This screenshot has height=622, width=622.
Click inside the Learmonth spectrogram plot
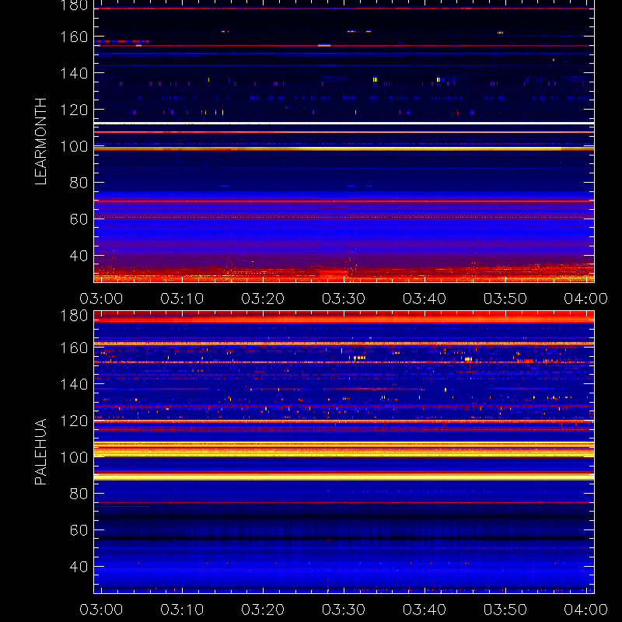click(344, 142)
